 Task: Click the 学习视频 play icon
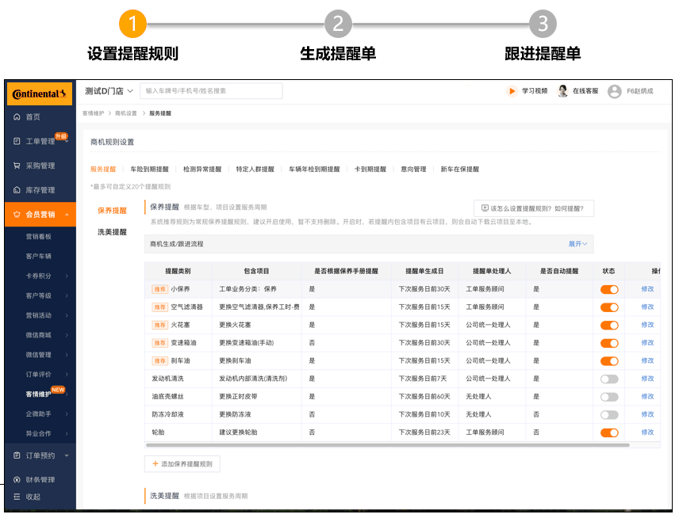512,91
